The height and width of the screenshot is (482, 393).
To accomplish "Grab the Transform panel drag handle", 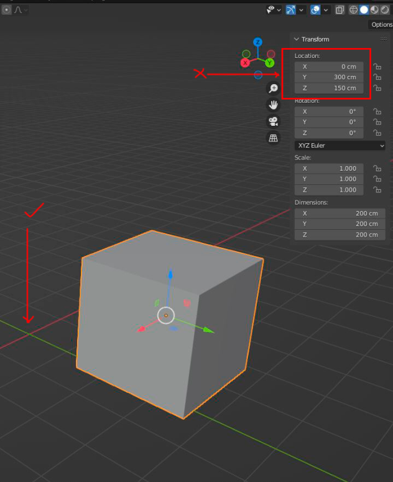I will click(x=384, y=39).
